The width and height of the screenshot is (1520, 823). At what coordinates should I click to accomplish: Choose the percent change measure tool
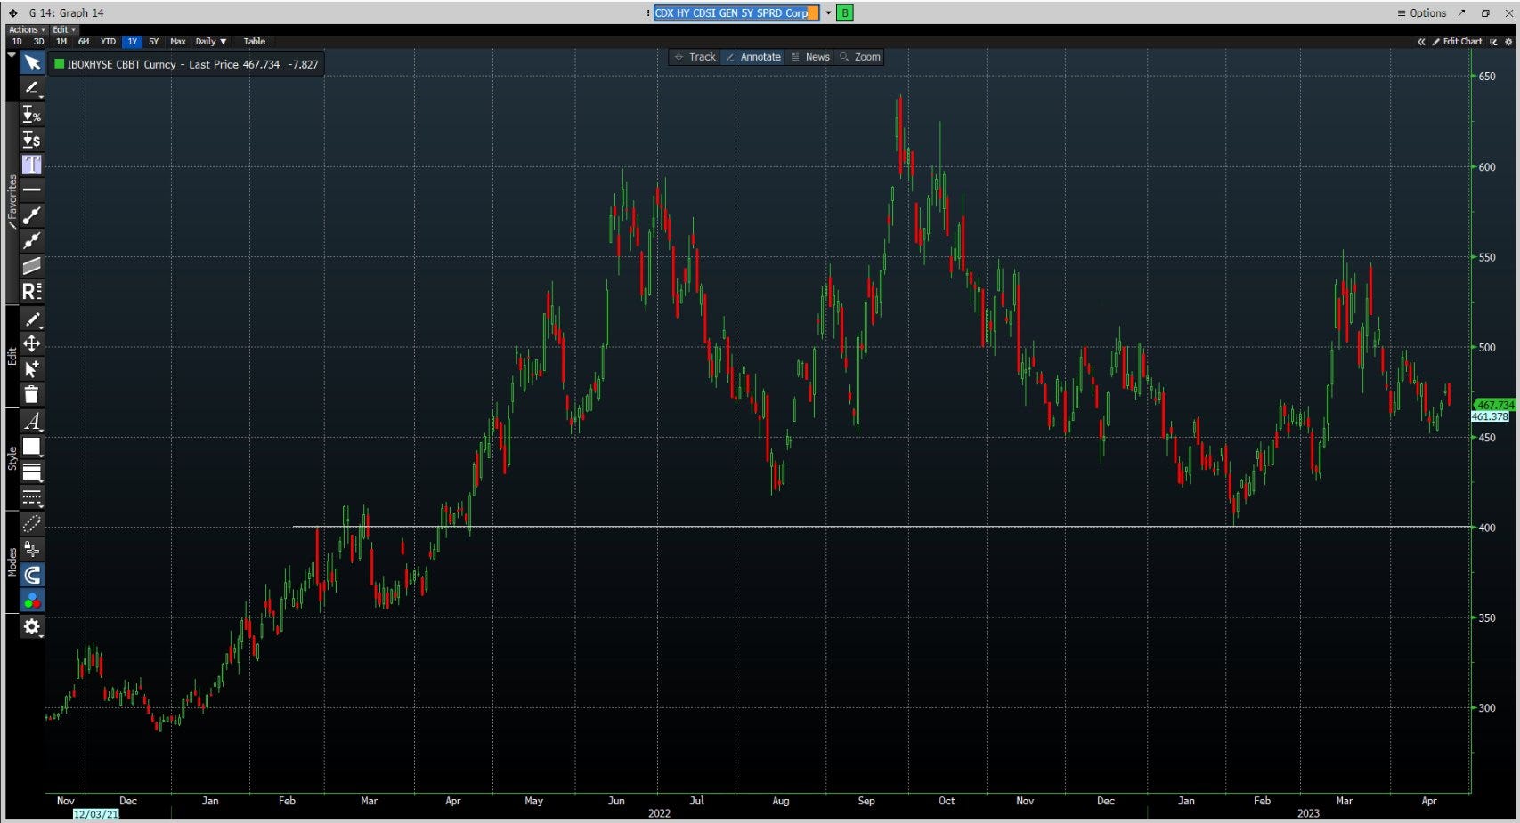(31, 114)
